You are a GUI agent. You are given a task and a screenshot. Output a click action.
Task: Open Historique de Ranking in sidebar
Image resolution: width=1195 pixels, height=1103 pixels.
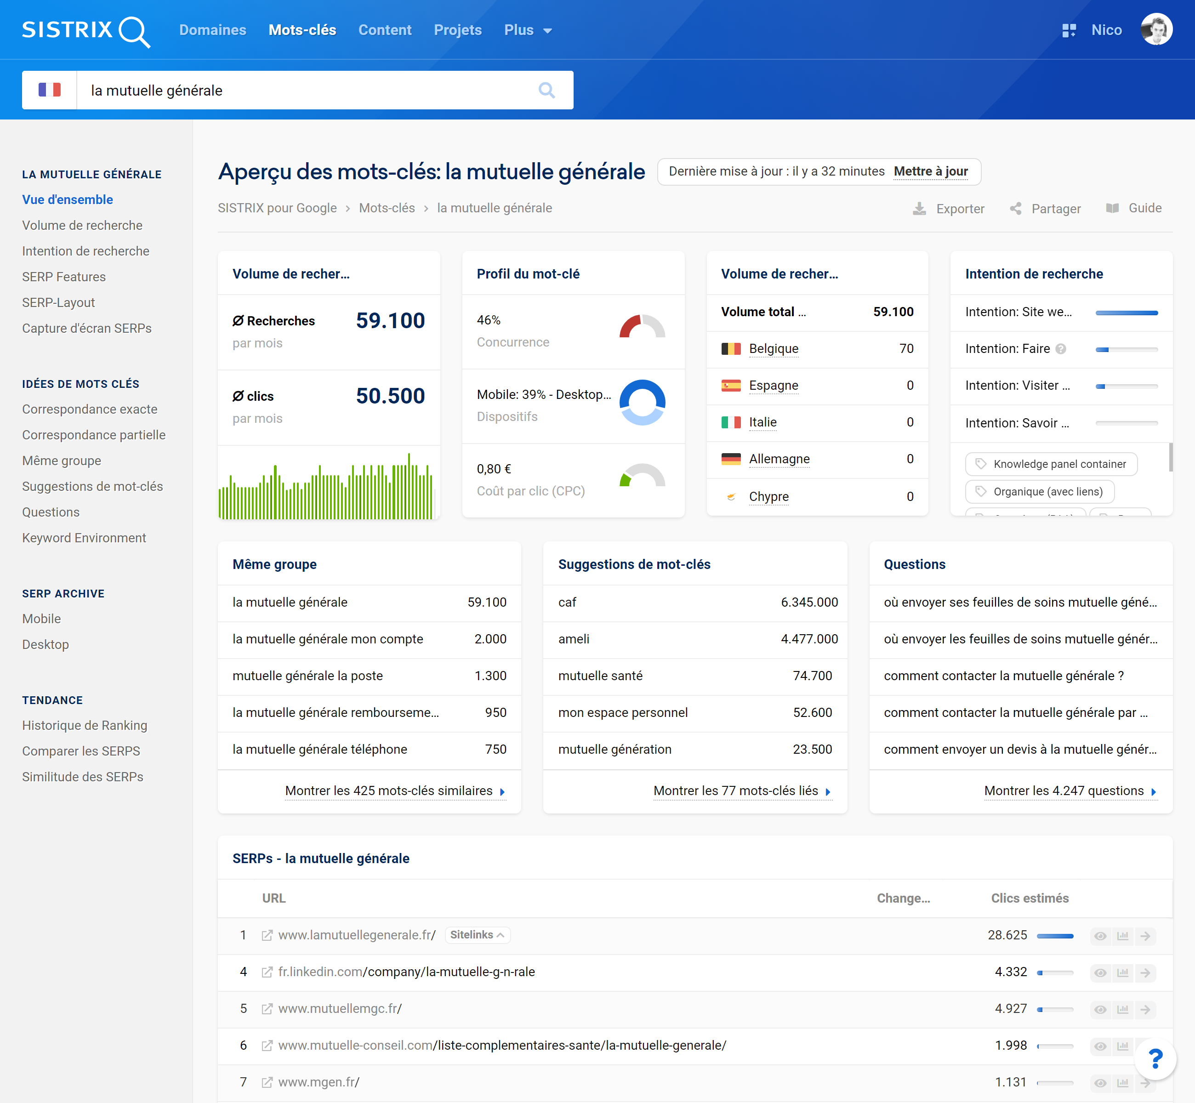tap(85, 725)
